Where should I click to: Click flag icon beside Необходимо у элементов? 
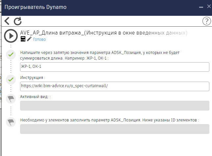coord(11,122)
